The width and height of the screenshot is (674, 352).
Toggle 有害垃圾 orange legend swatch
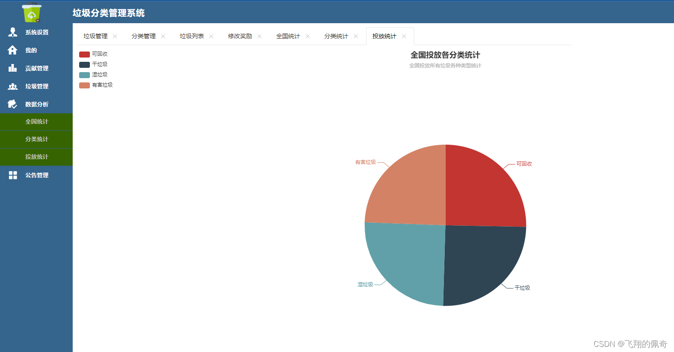click(x=84, y=85)
